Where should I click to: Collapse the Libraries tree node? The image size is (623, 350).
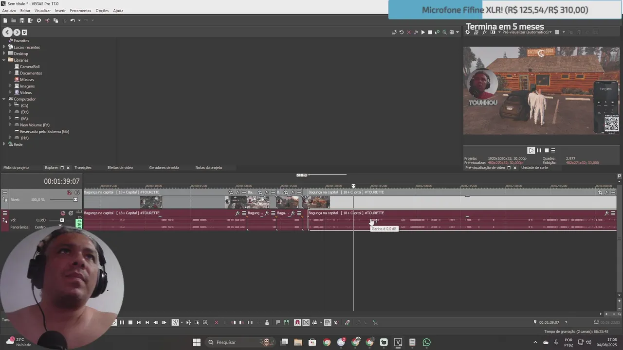(4, 60)
